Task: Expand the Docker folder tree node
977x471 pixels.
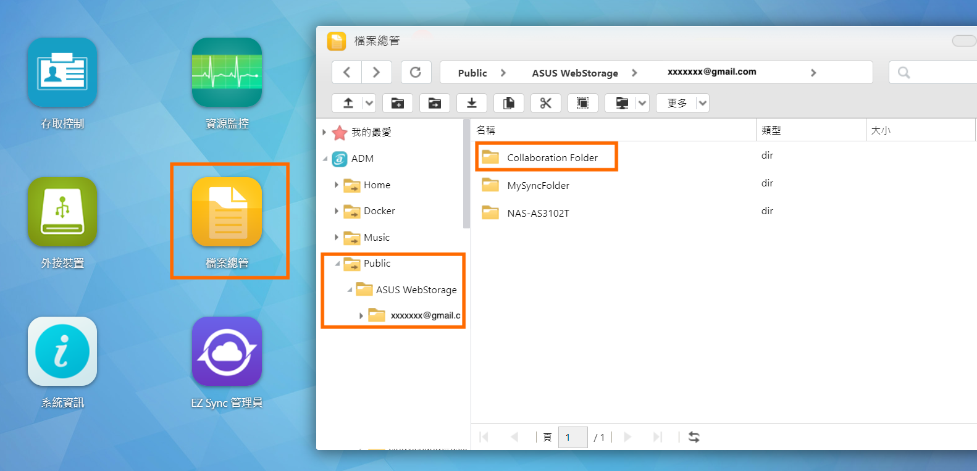Action: (x=337, y=211)
